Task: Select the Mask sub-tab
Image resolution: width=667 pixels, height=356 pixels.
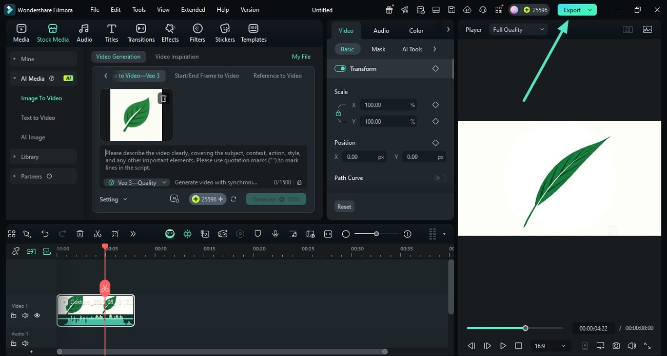Action: pos(378,49)
